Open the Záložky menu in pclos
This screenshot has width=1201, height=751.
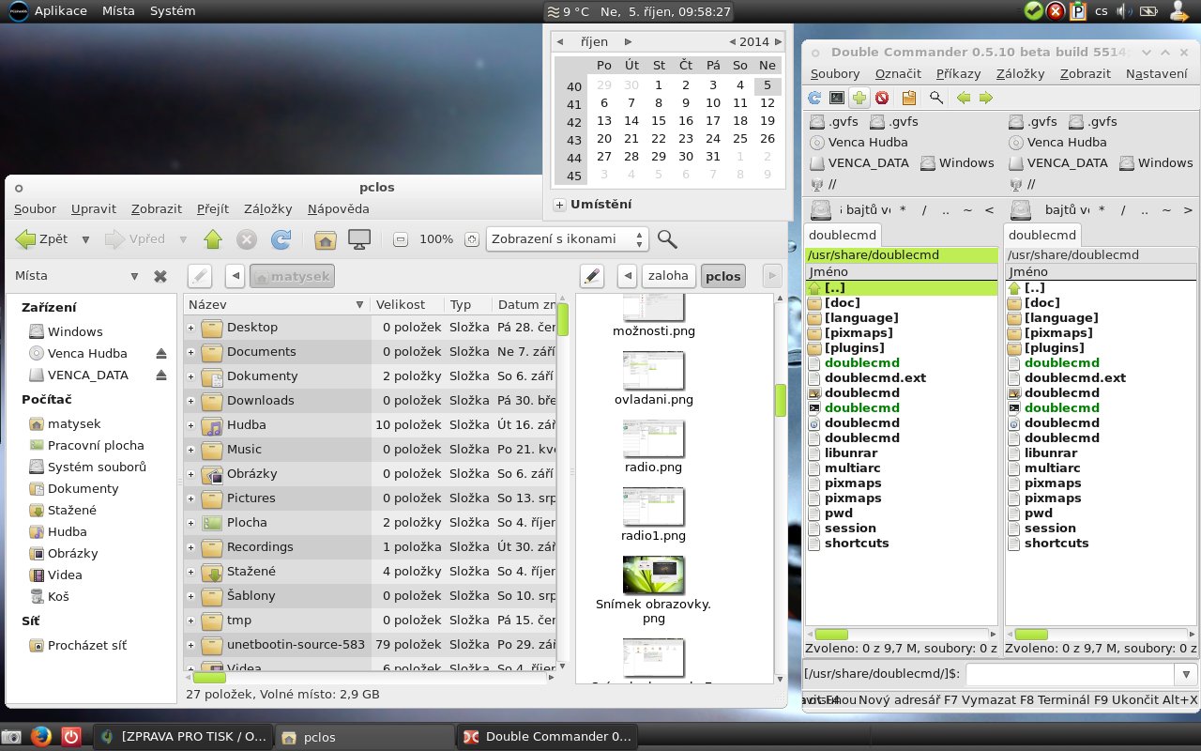[267, 208]
